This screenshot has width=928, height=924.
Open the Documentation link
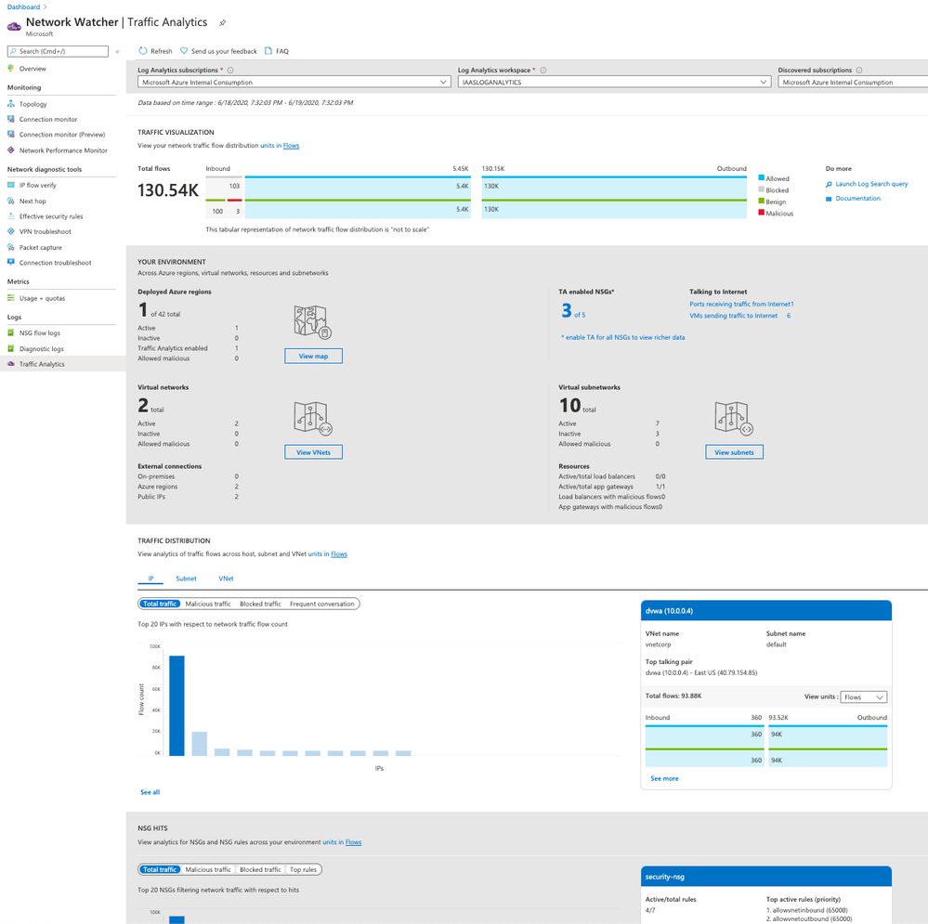coord(857,199)
